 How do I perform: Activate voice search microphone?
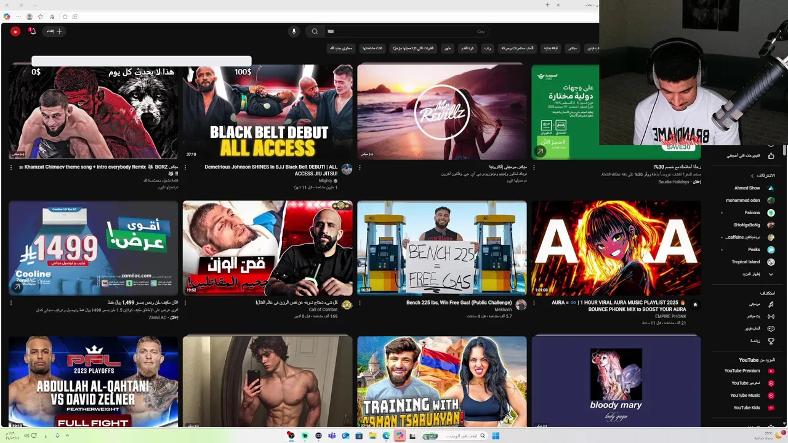click(294, 31)
